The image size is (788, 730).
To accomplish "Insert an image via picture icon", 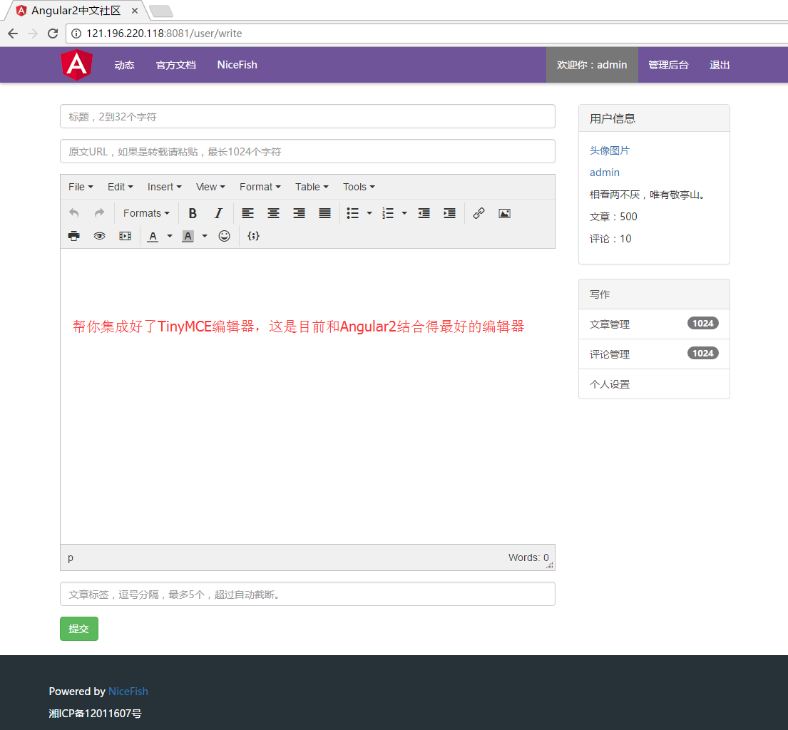I will 504,213.
